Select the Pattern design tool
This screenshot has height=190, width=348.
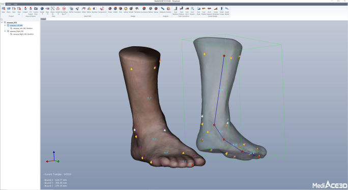151,10
